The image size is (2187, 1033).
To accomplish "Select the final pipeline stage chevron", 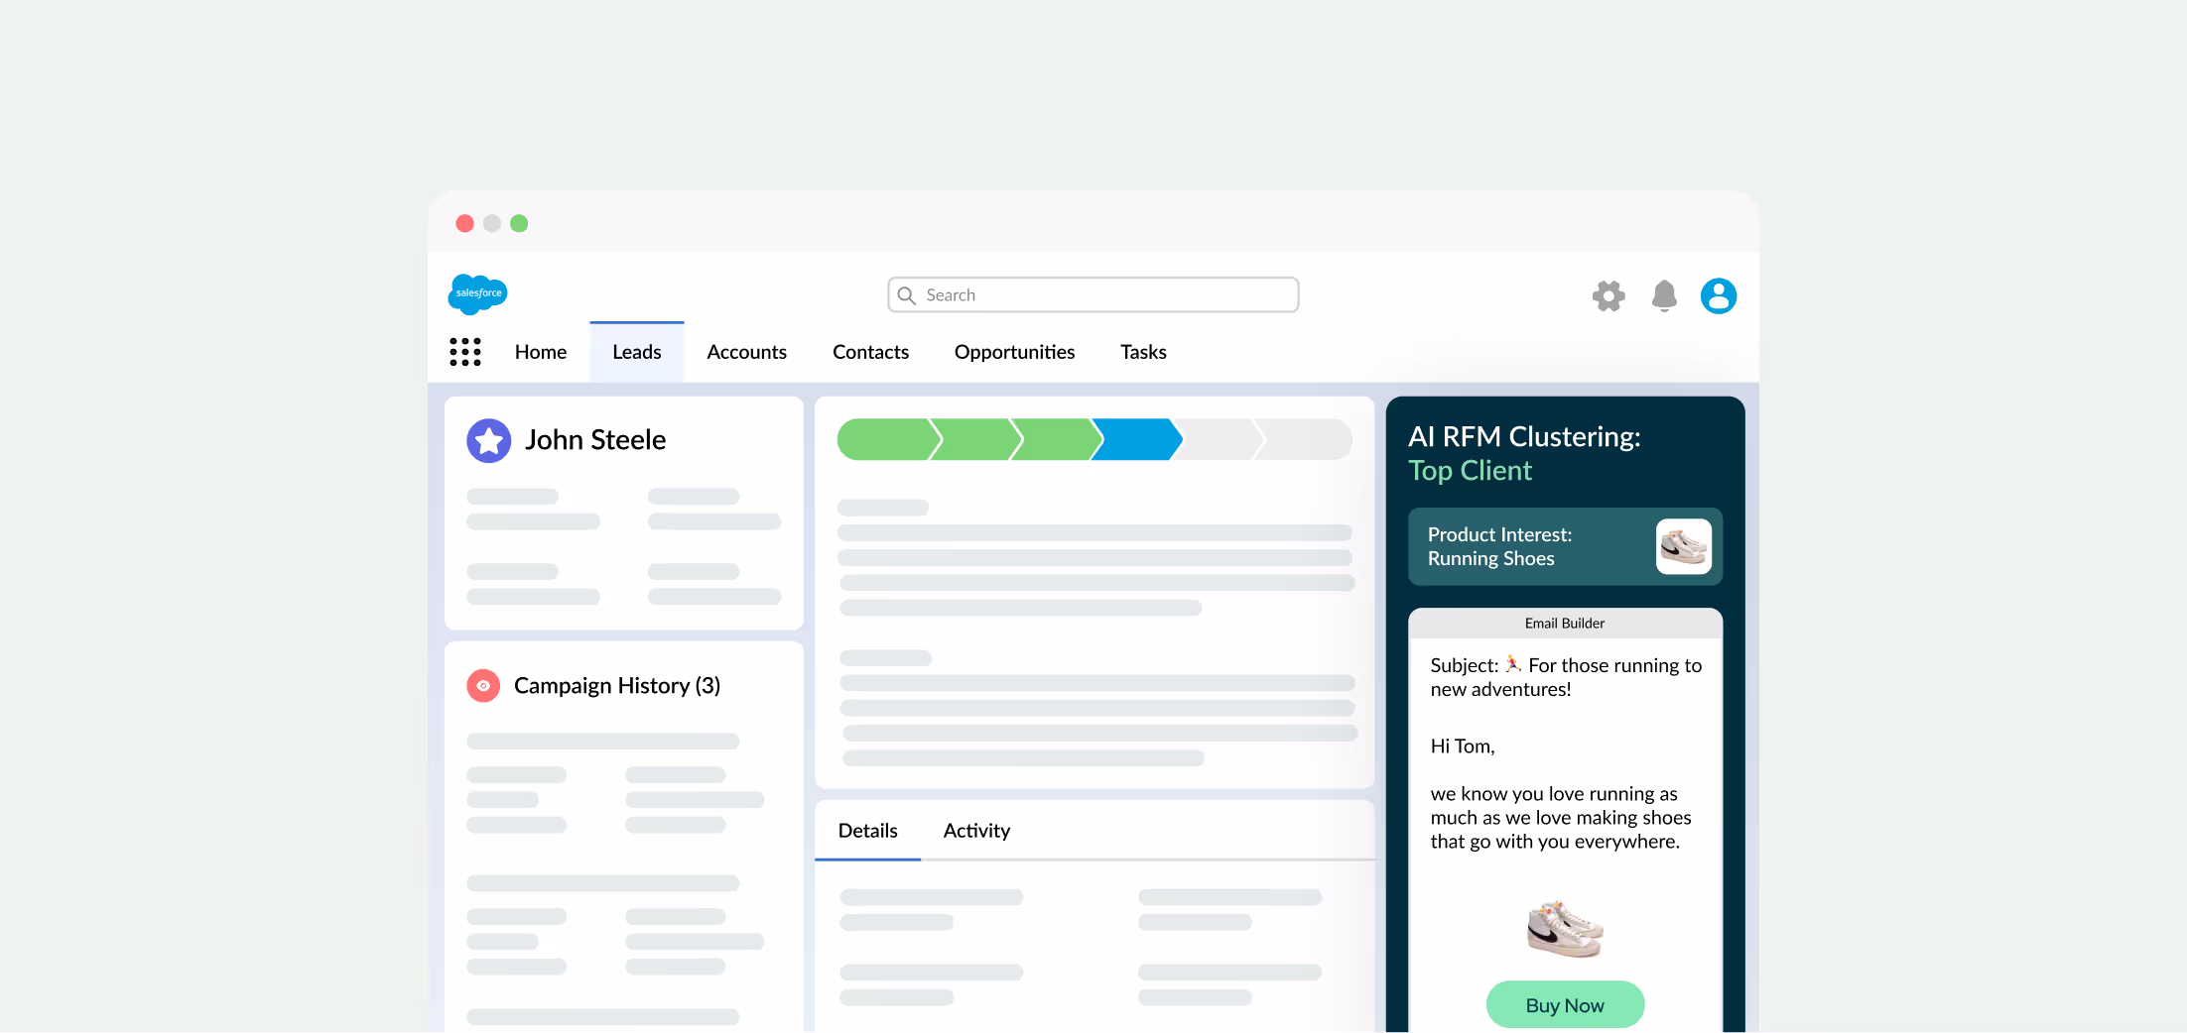I will point(1300,439).
